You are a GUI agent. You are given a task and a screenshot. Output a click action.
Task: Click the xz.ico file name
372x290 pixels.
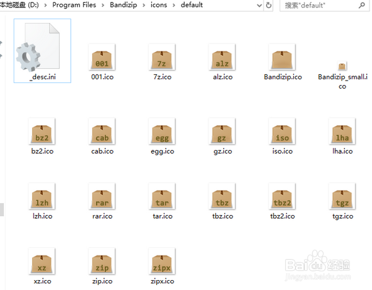pyautogui.click(x=42, y=281)
